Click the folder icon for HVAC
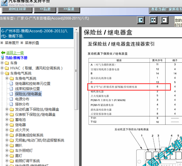The image size is (182, 166). [7, 68]
